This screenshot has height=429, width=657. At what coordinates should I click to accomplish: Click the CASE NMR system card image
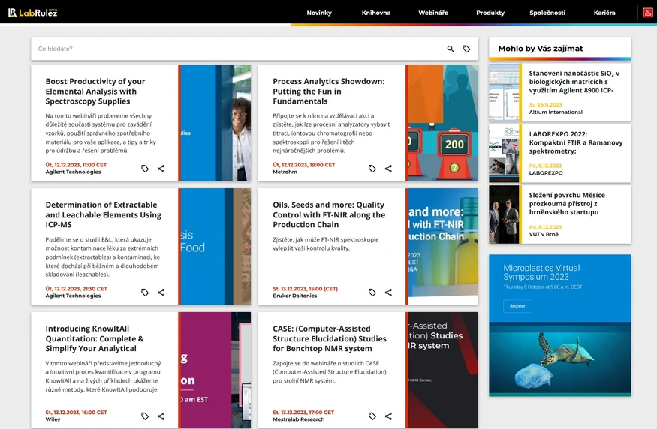click(x=442, y=370)
